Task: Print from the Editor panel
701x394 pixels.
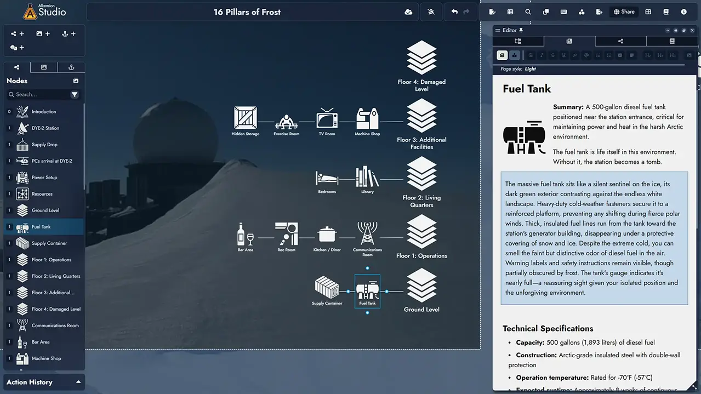Action: (x=676, y=31)
